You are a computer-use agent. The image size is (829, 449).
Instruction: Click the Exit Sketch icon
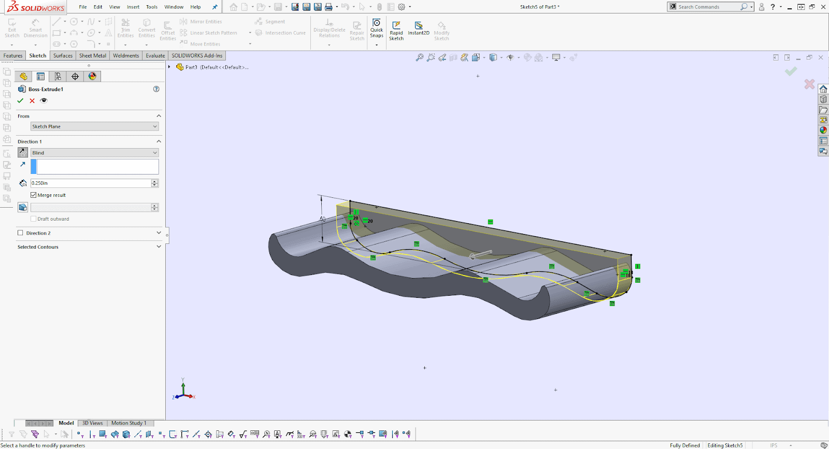tap(12, 28)
